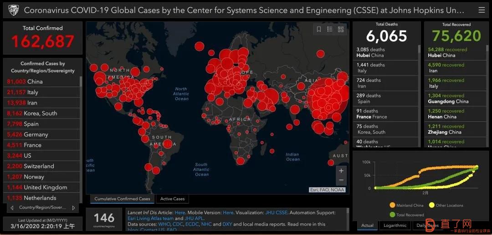The height and width of the screenshot is (235, 492).
Task: Select the Logarithmic chart tab
Action: tap(395, 225)
